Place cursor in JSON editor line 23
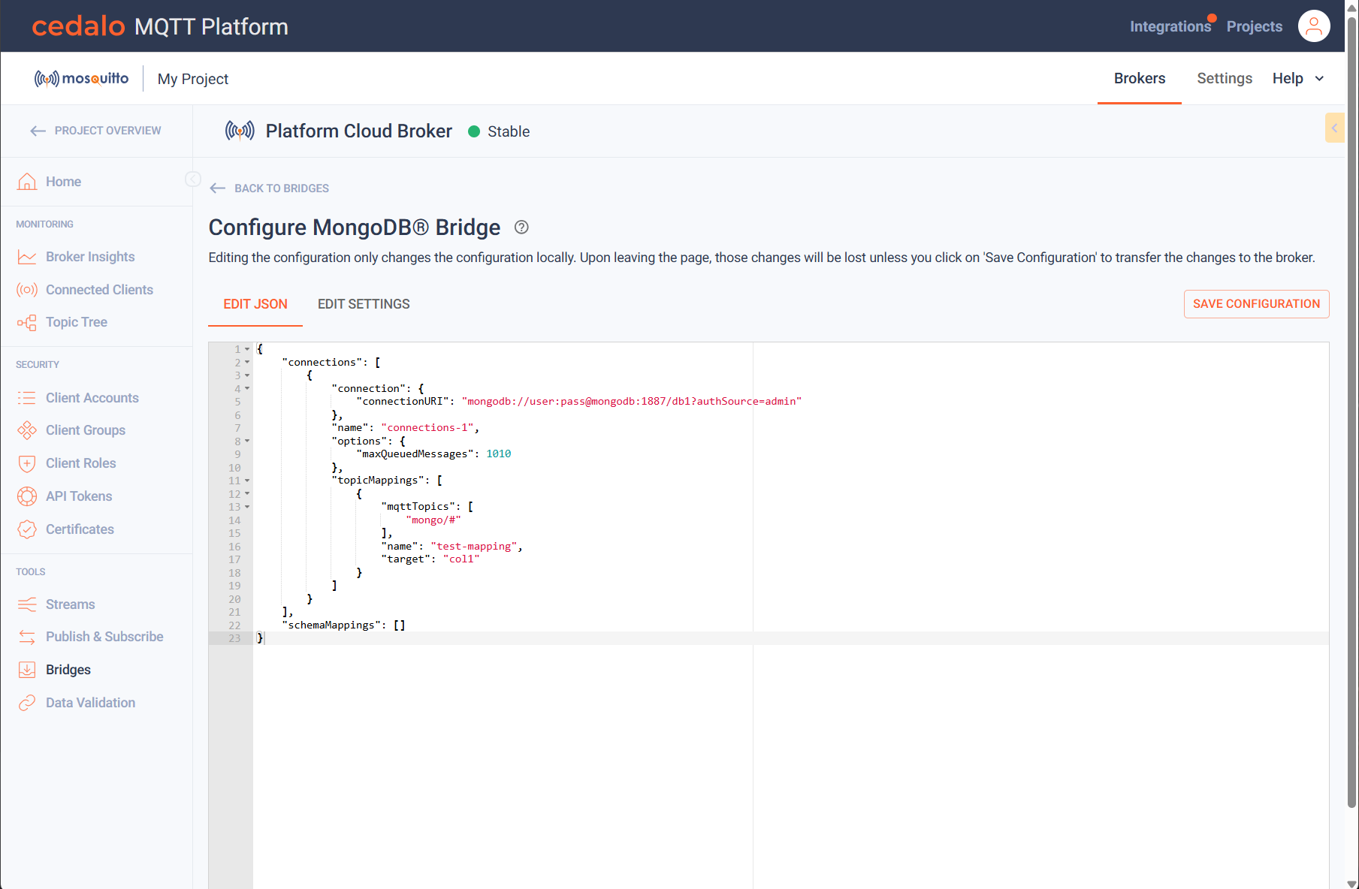 tap(791, 638)
